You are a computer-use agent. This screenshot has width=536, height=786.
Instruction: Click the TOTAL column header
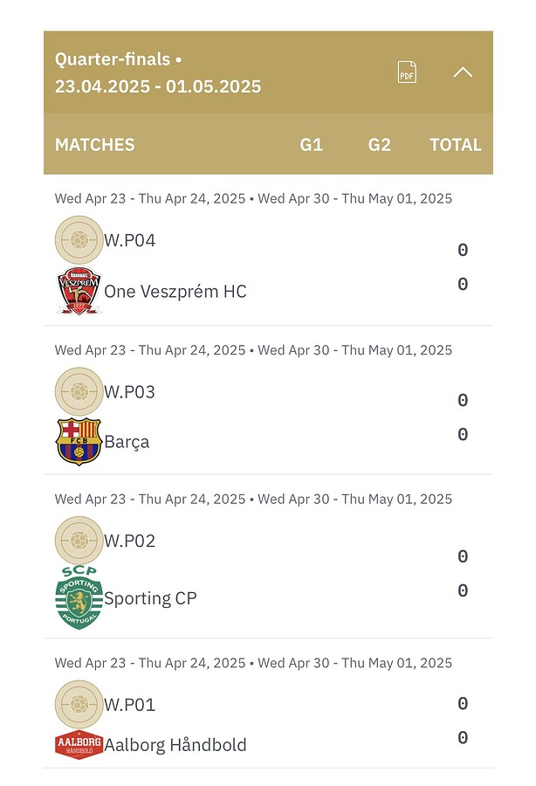[x=456, y=145]
